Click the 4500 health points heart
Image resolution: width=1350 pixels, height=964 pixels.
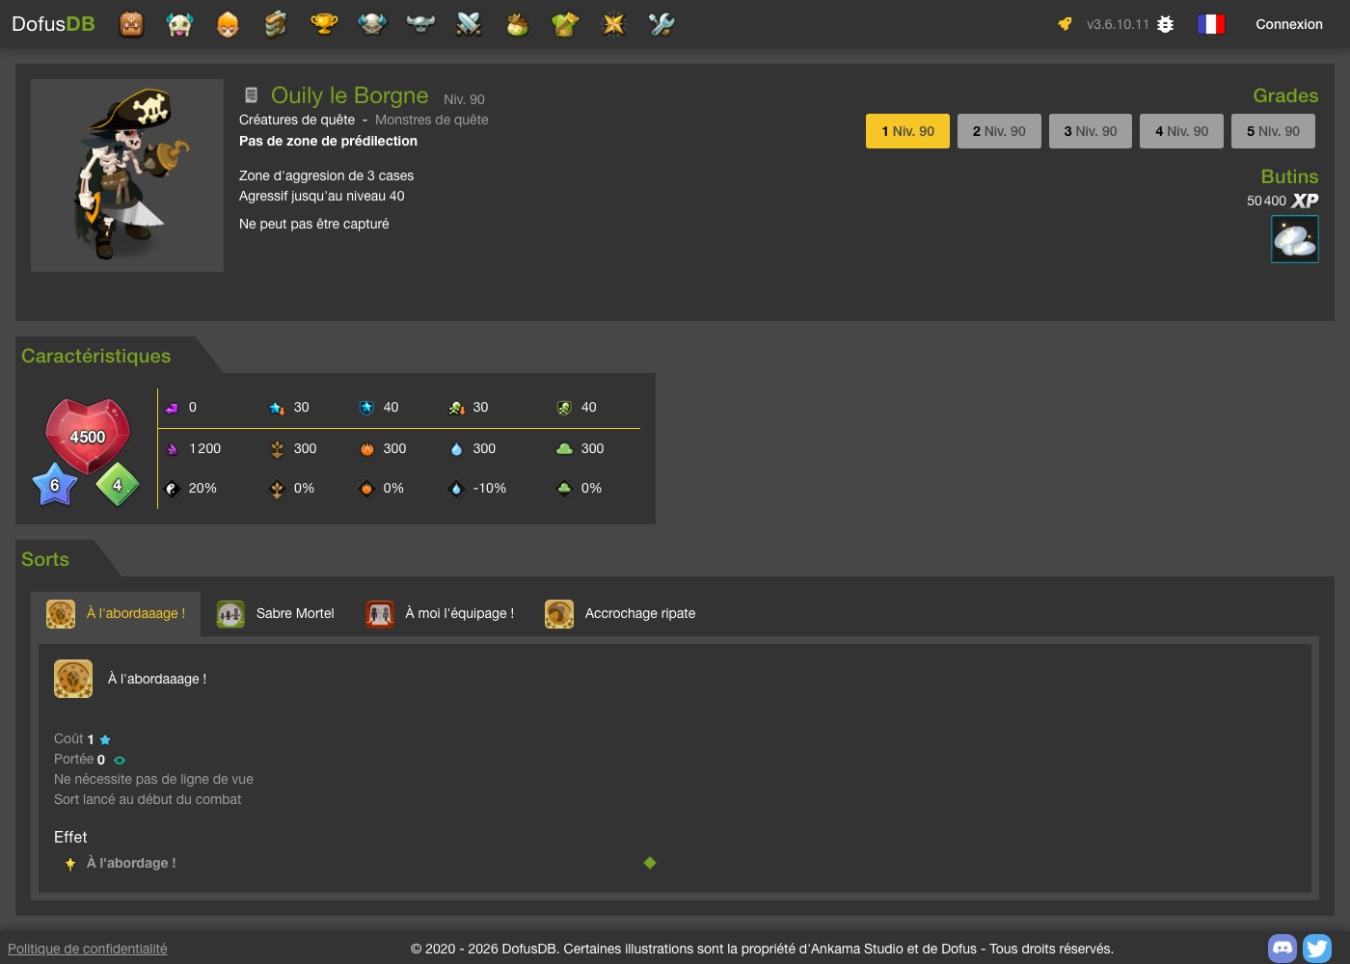coord(88,437)
